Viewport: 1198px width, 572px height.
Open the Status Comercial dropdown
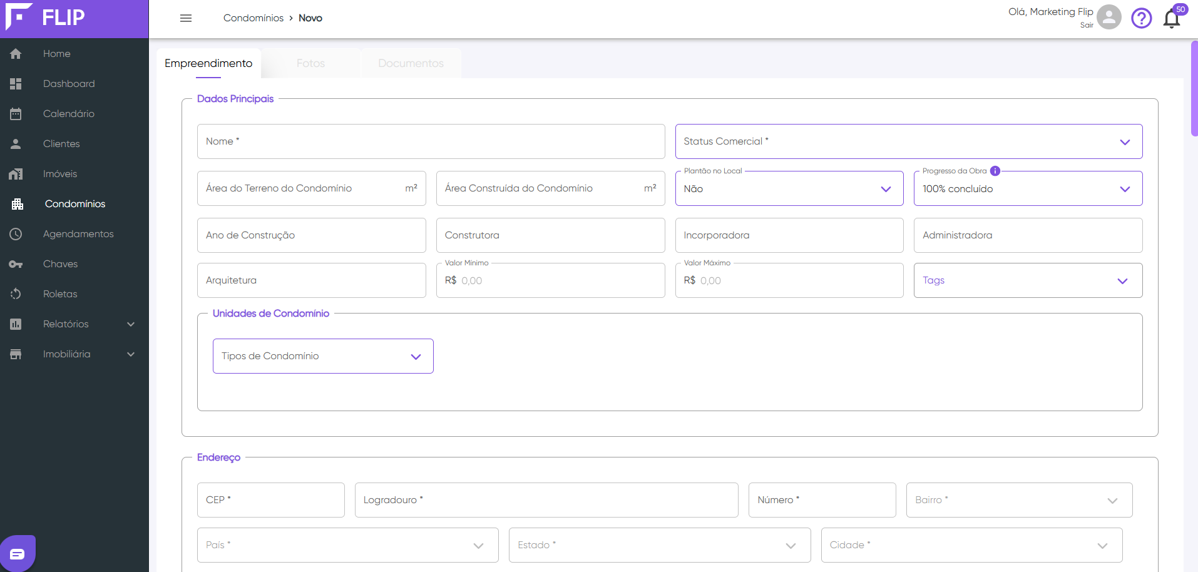click(909, 141)
